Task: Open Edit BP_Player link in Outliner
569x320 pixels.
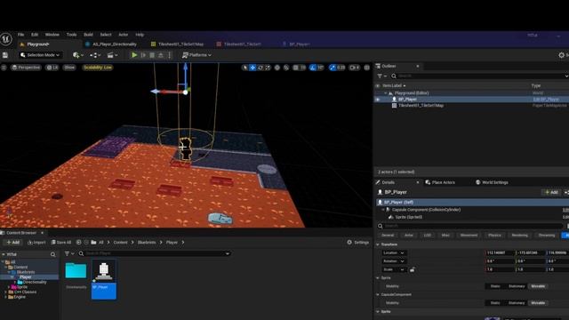Action: tap(546, 99)
